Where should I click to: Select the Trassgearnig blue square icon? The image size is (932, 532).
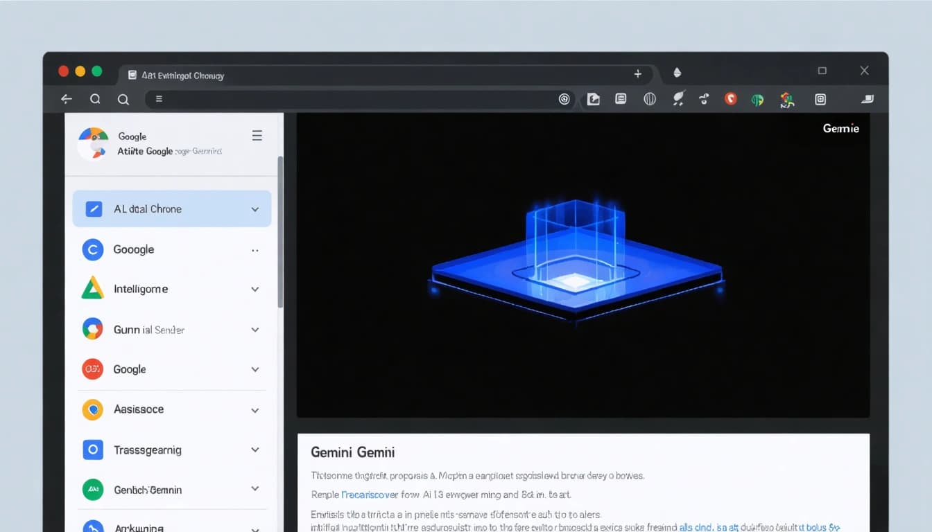92,450
